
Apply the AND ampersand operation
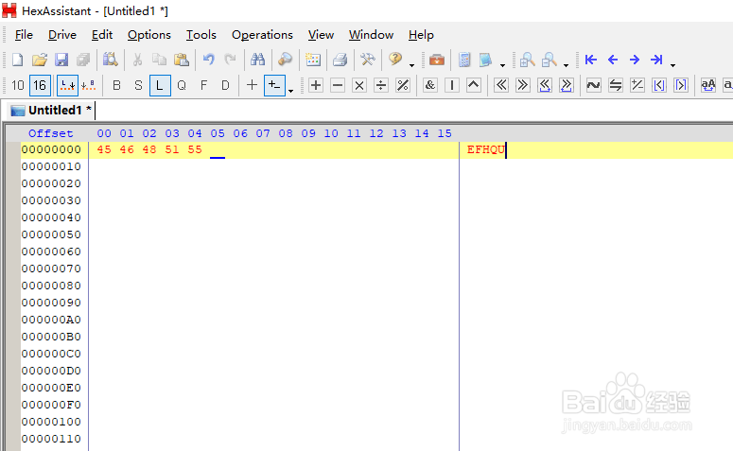[x=430, y=85]
